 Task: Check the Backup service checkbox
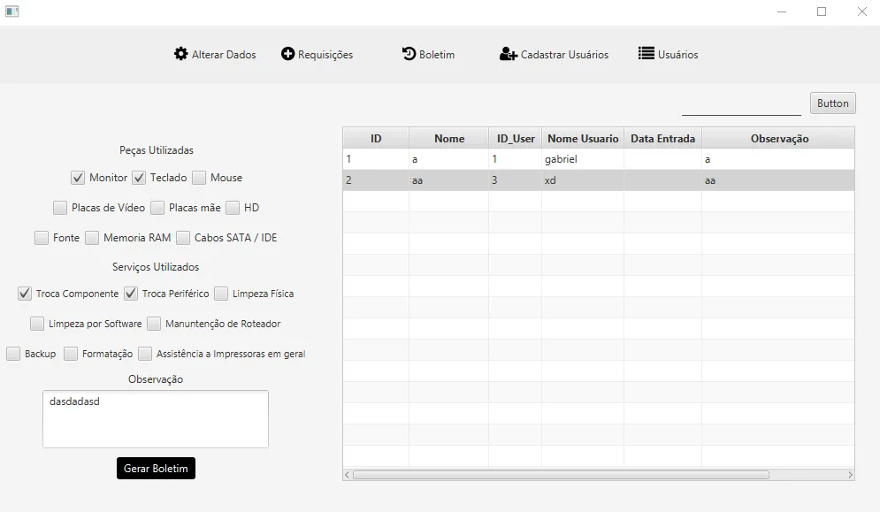pos(13,354)
